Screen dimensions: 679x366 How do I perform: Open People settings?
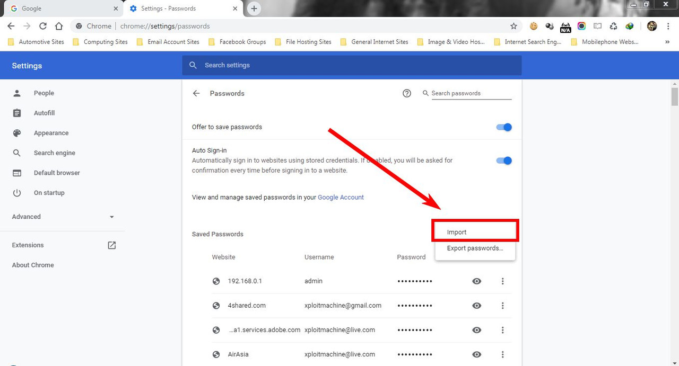pyautogui.click(x=43, y=93)
